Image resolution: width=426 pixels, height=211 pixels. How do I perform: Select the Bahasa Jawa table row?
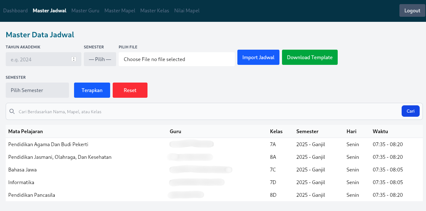tap(127, 170)
